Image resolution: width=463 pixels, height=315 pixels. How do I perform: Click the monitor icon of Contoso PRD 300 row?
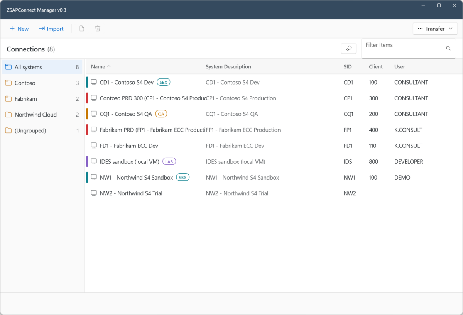94,98
